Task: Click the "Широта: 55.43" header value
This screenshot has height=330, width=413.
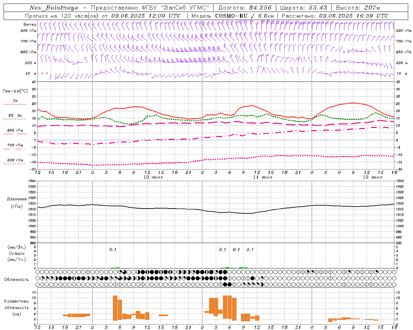Action: pos(304,8)
